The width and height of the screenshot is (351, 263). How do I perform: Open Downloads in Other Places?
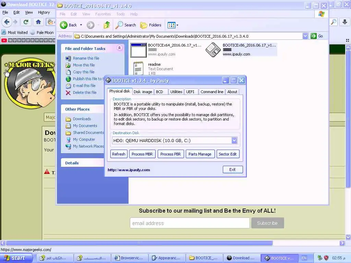tap(82, 119)
